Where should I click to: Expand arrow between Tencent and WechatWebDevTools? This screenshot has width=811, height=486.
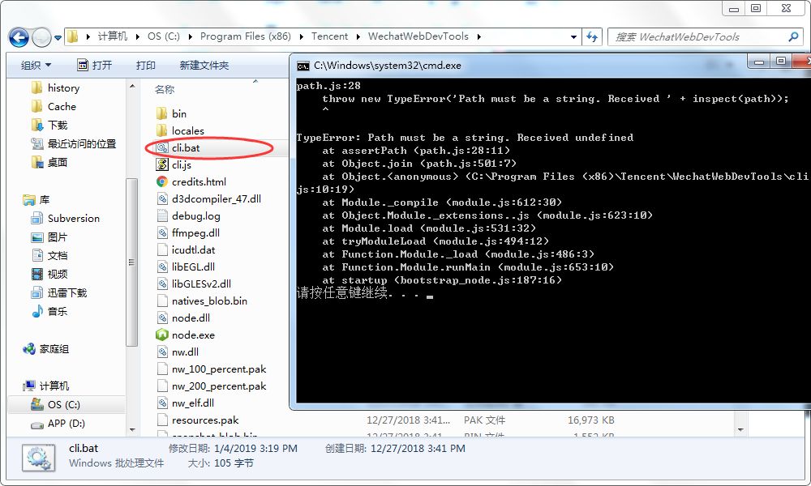[358, 36]
